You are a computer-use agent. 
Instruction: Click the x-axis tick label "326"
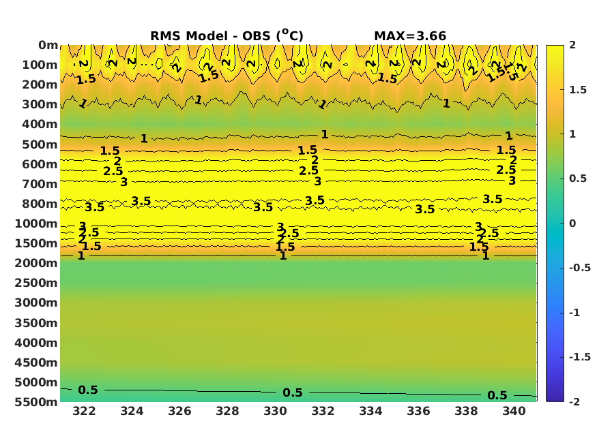click(x=179, y=412)
